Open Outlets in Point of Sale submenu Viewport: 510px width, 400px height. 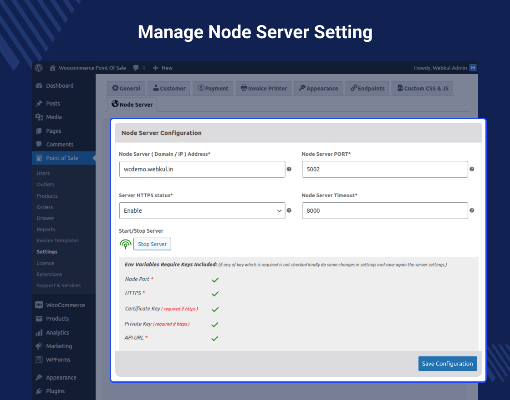click(x=46, y=185)
